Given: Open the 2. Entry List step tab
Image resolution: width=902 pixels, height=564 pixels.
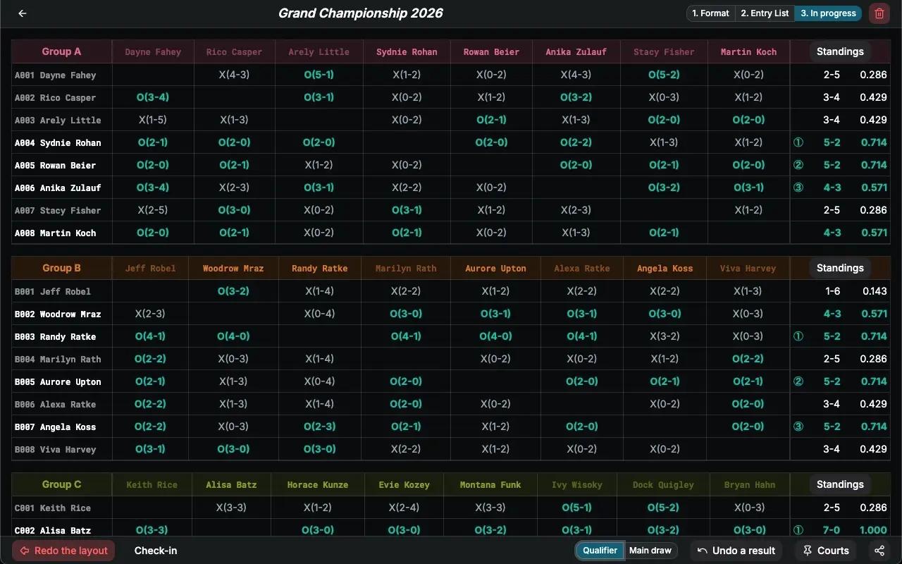Looking at the screenshot, I should click(765, 13).
